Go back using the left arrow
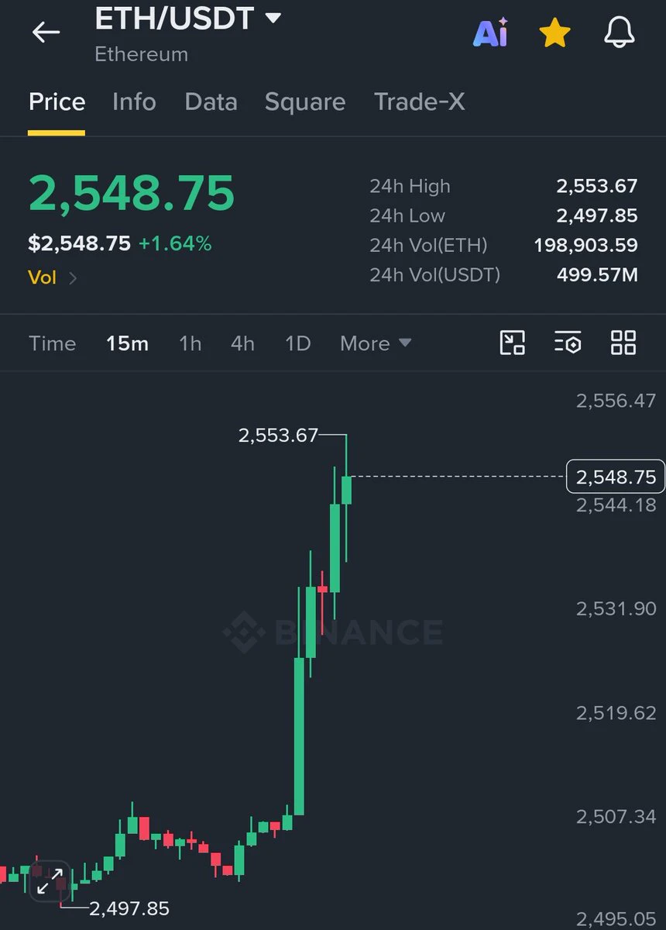This screenshot has height=930, width=666. 46,33
